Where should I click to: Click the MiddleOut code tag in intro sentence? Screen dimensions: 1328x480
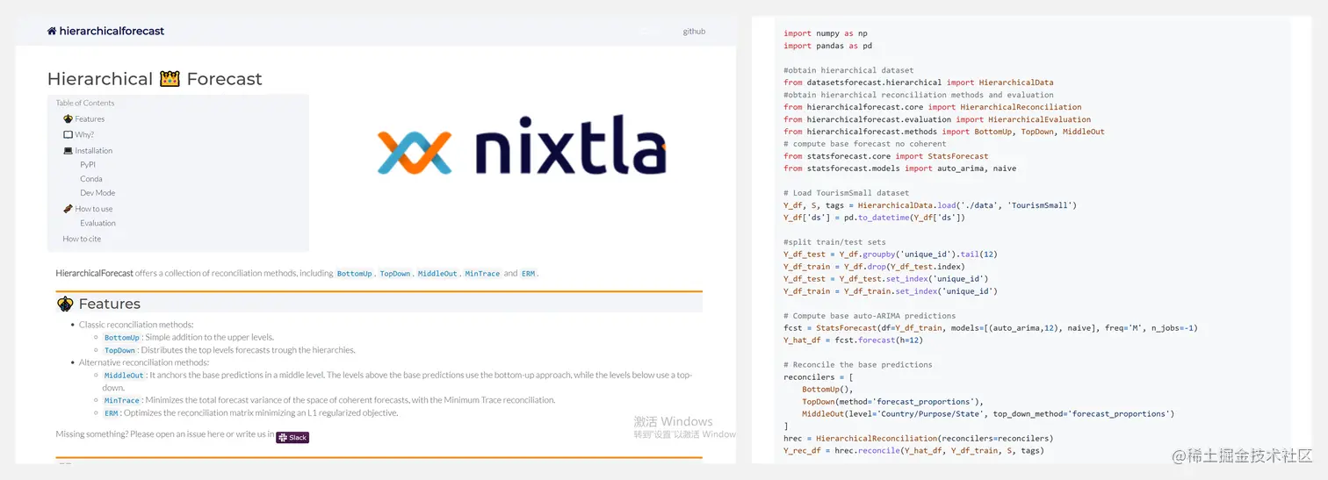tap(437, 274)
